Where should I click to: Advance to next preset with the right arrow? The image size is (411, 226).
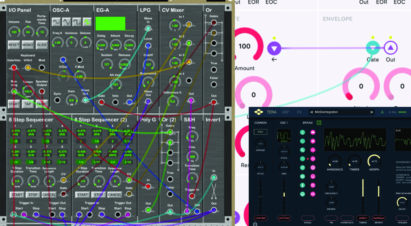click(372, 112)
